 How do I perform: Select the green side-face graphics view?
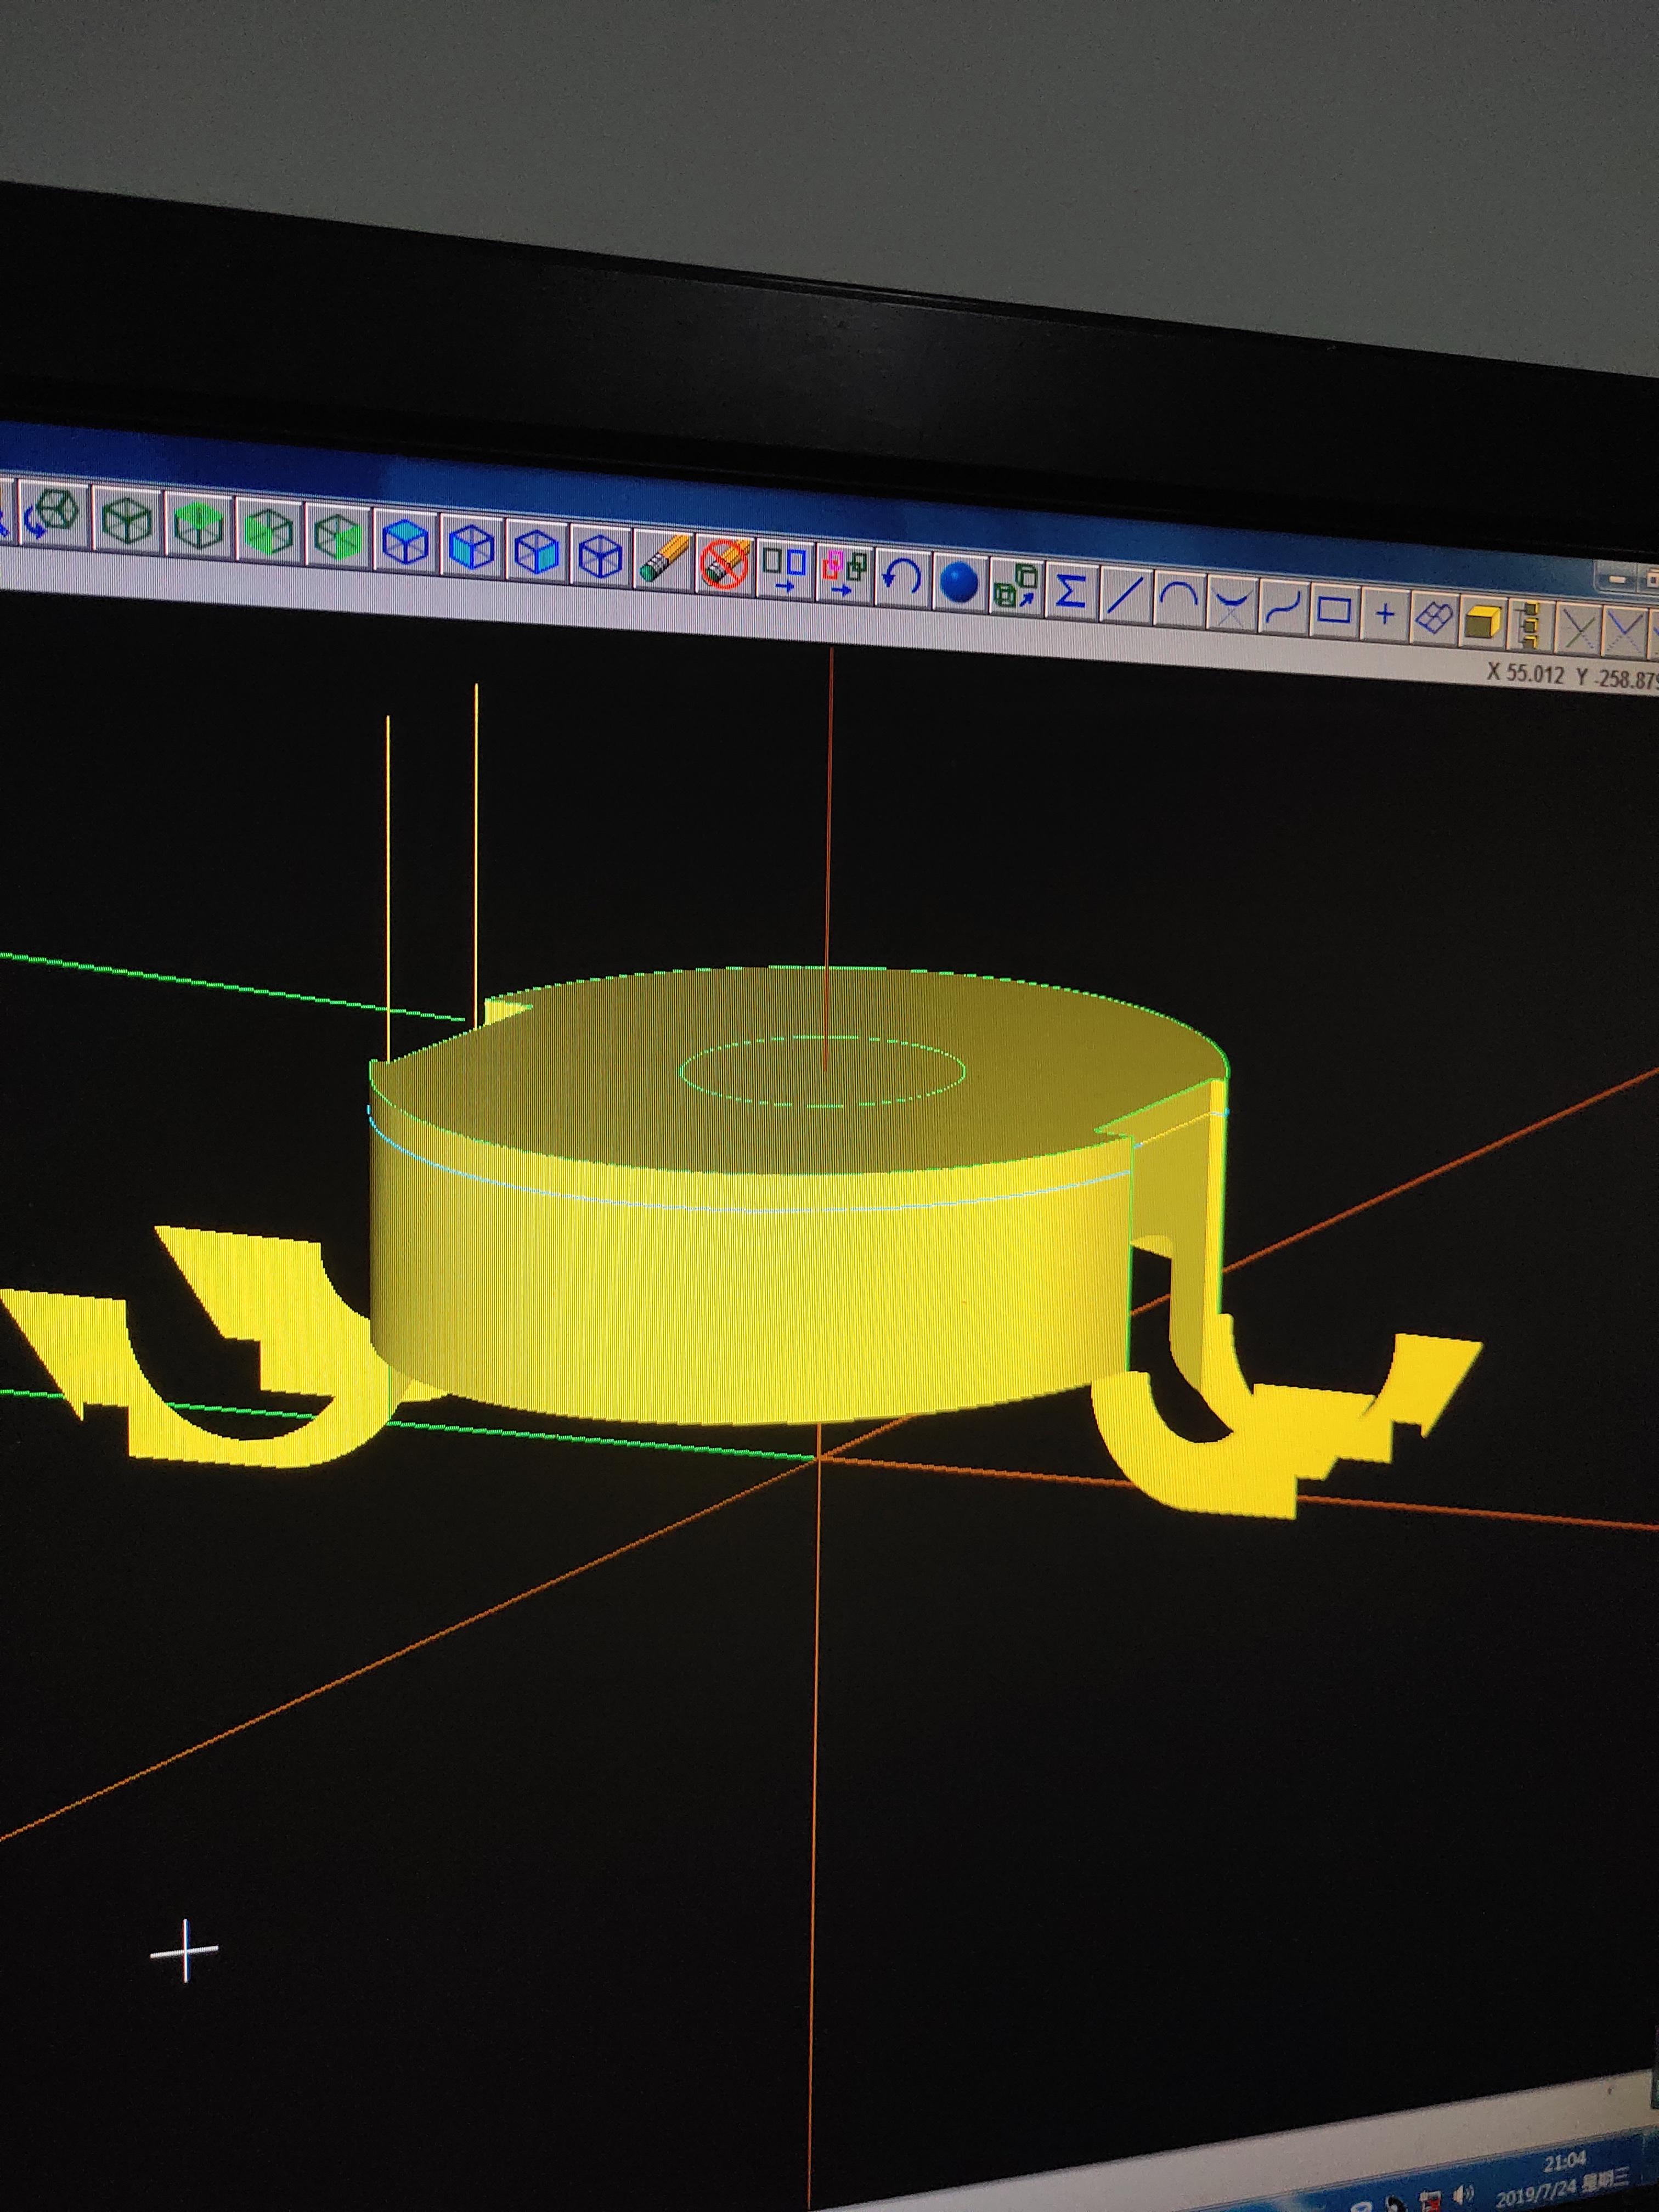(337, 537)
